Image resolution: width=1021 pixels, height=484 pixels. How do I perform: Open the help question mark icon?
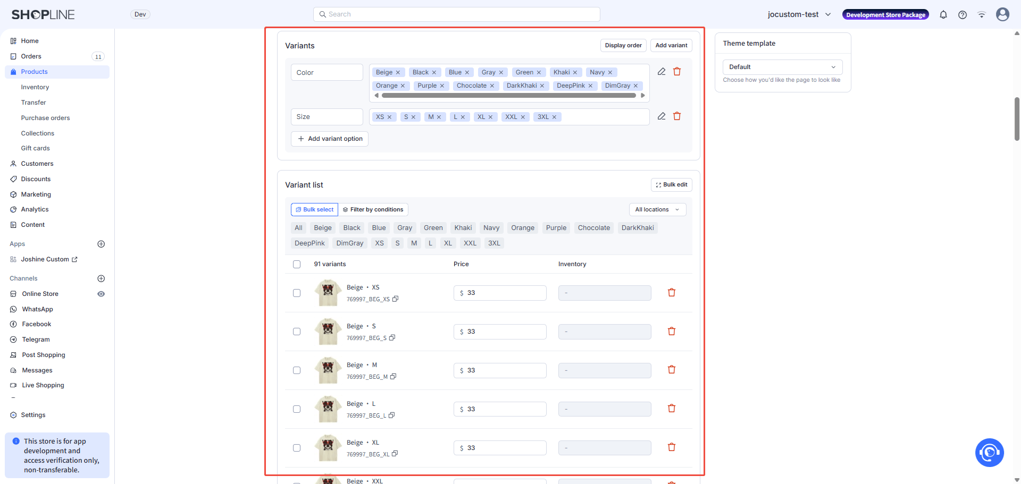tap(963, 15)
